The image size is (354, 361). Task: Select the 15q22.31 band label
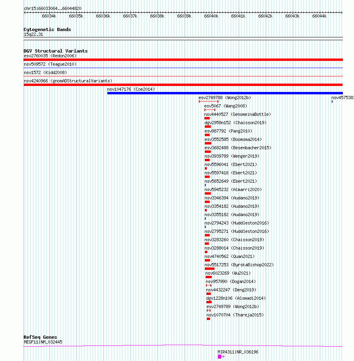(x=33, y=35)
